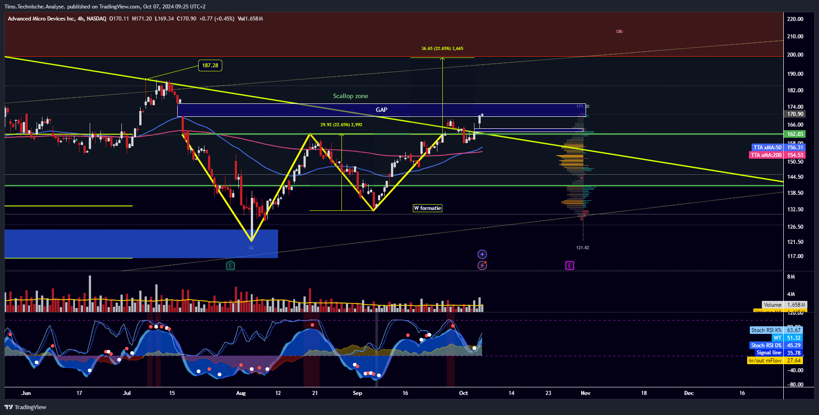Image resolution: width=819 pixels, height=415 pixels.
Task: Select the TTA xMA:50 indicator label
Action: [768, 148]
